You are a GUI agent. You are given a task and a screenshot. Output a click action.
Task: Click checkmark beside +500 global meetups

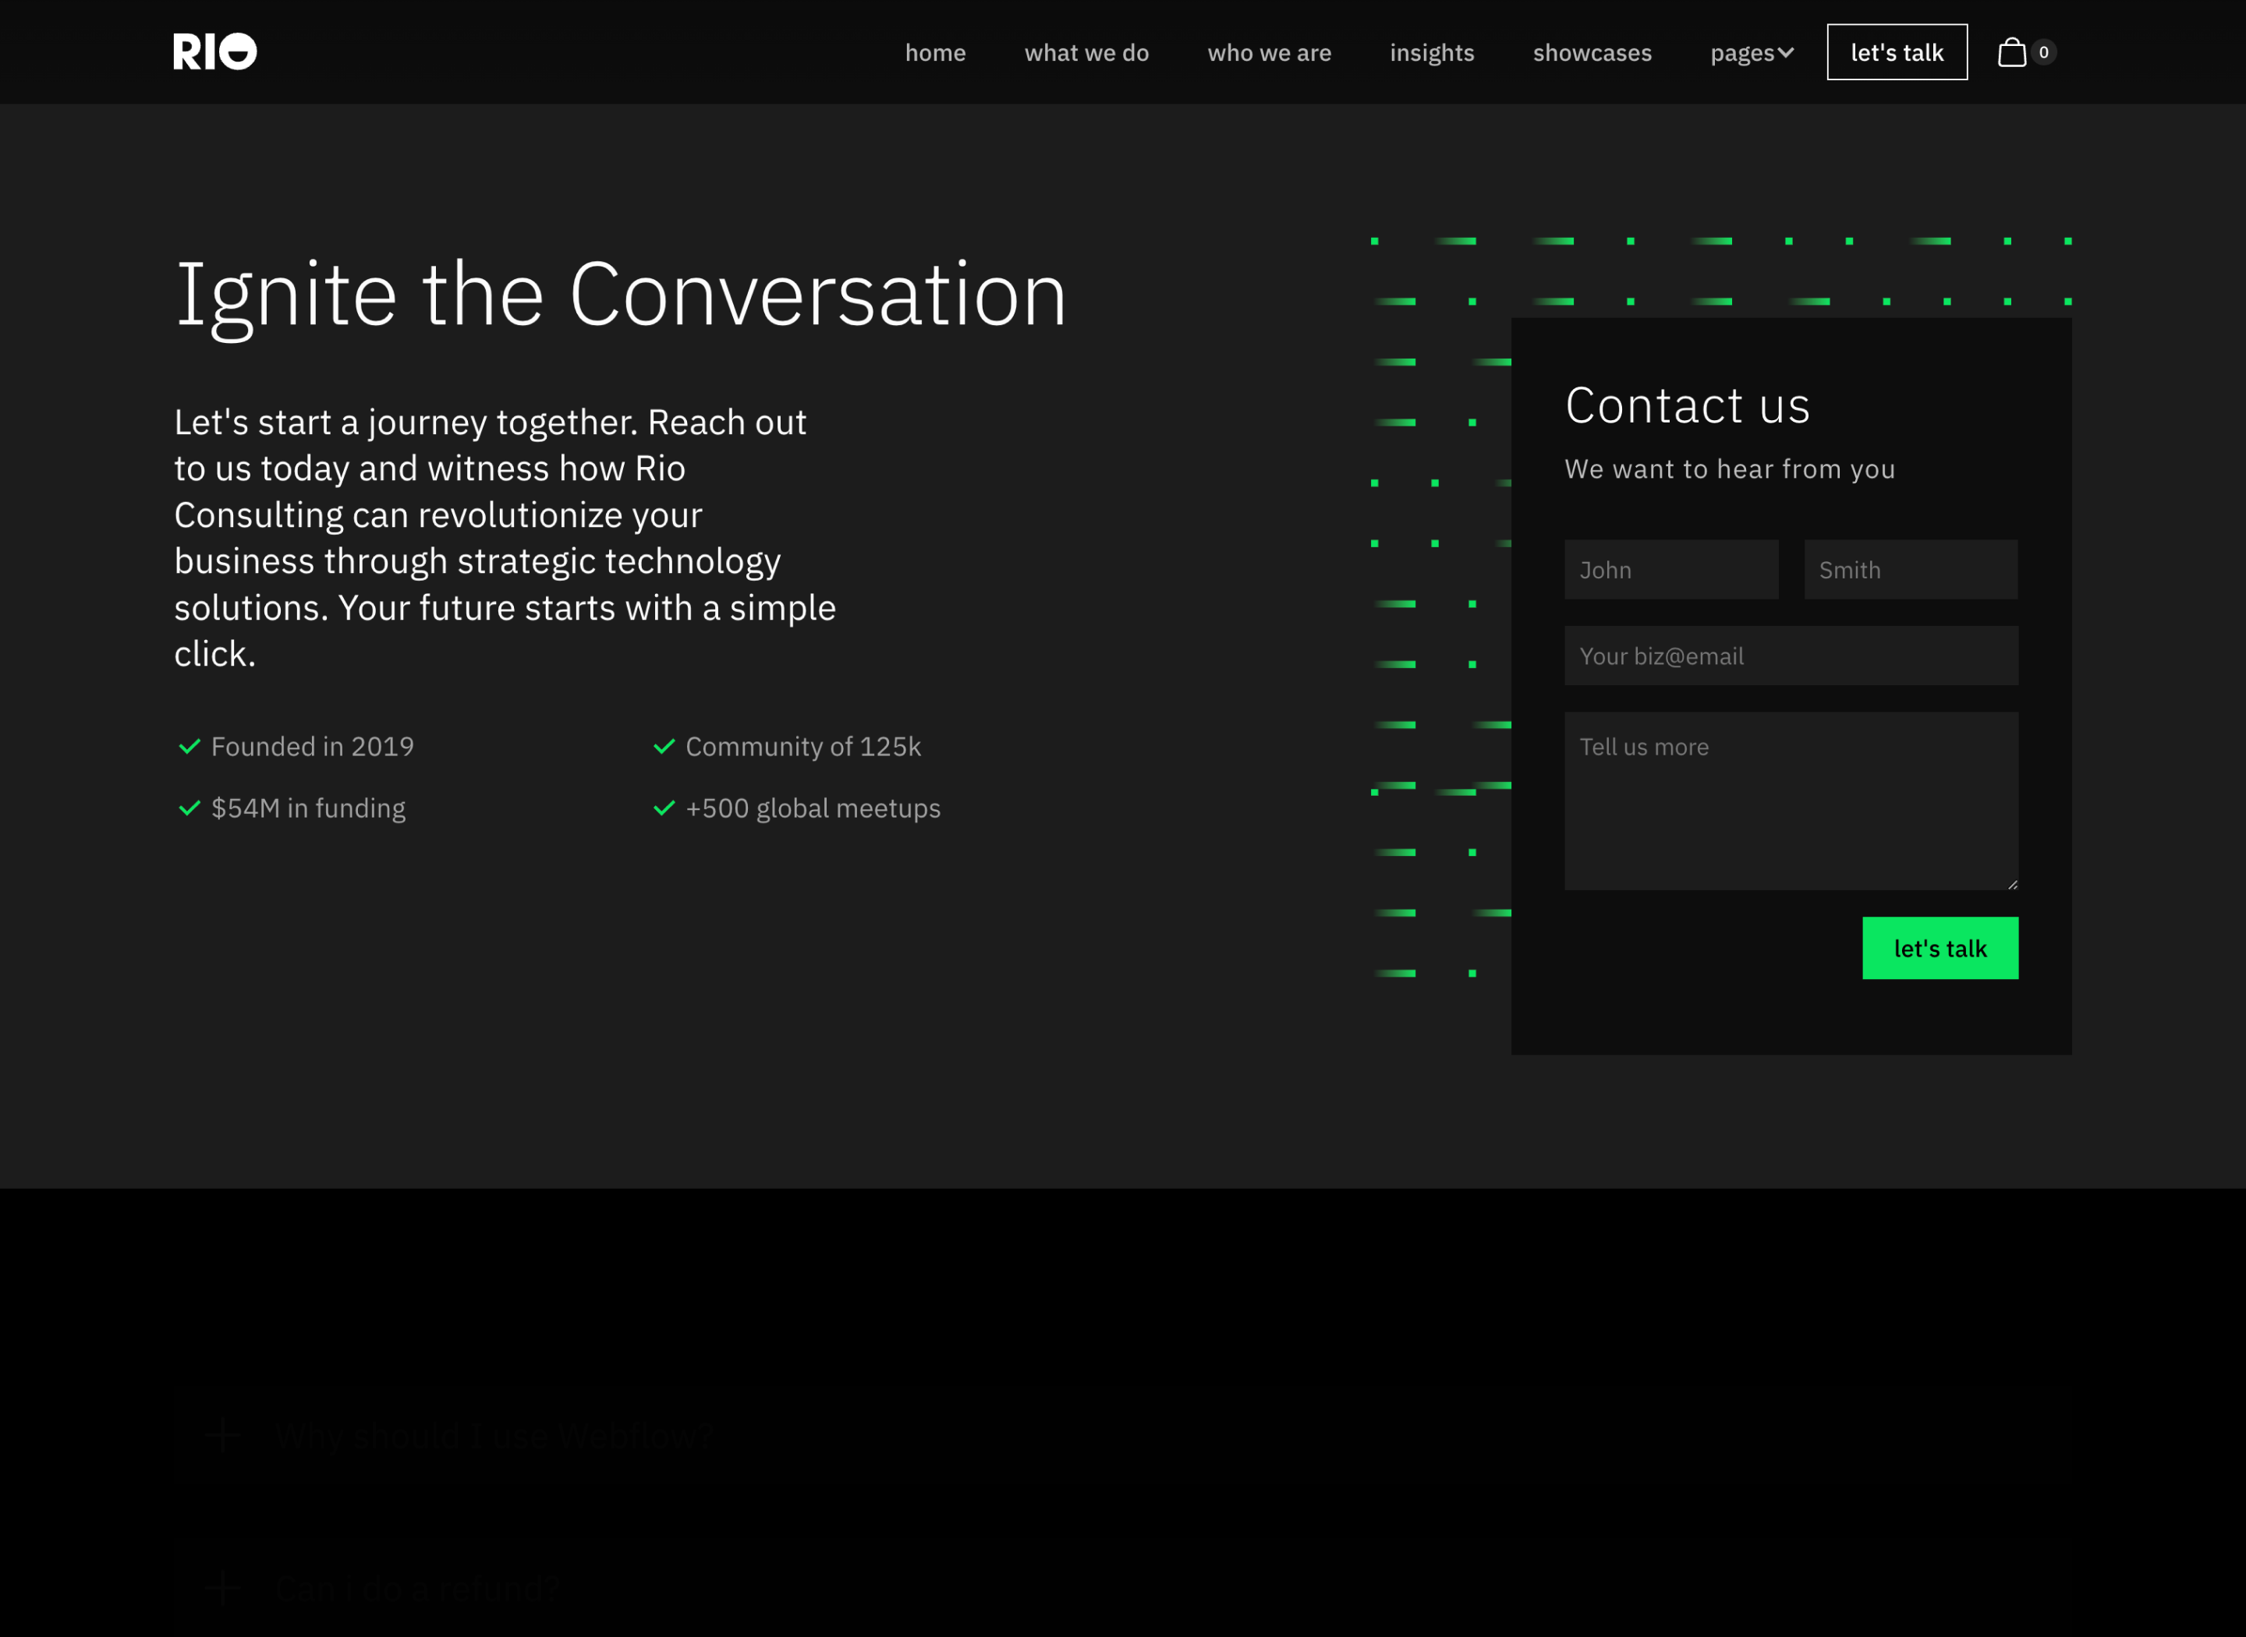[x=664, y=808]
